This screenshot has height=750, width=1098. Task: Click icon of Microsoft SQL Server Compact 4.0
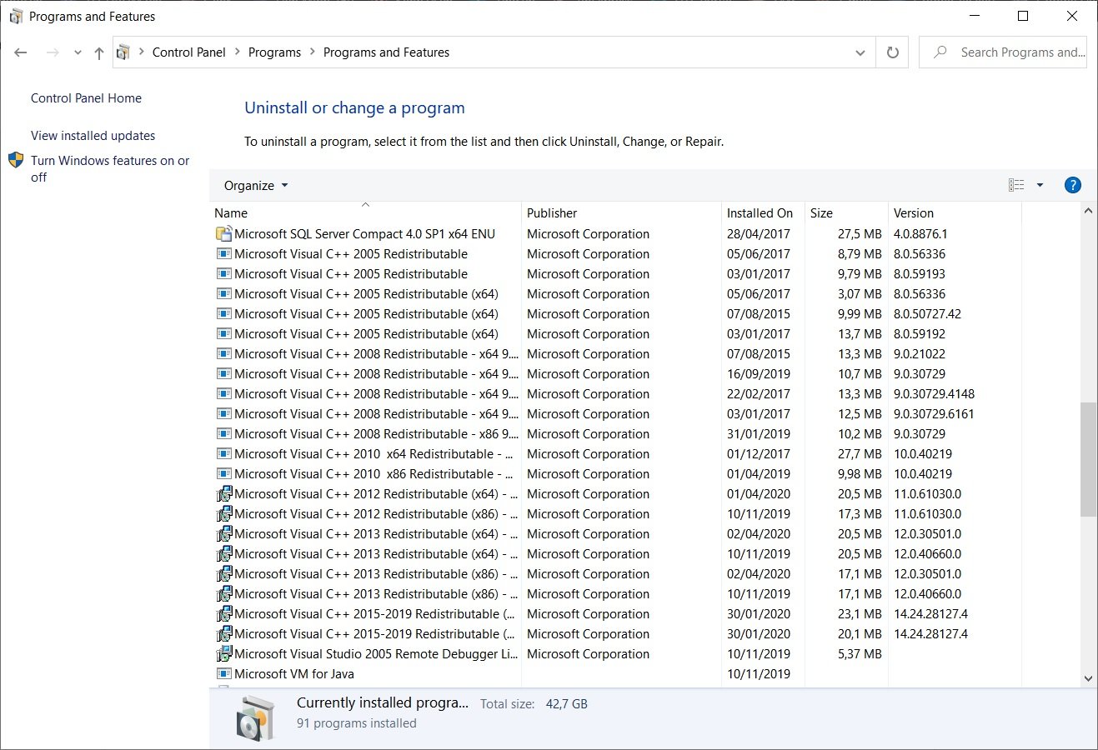(223, 234)
